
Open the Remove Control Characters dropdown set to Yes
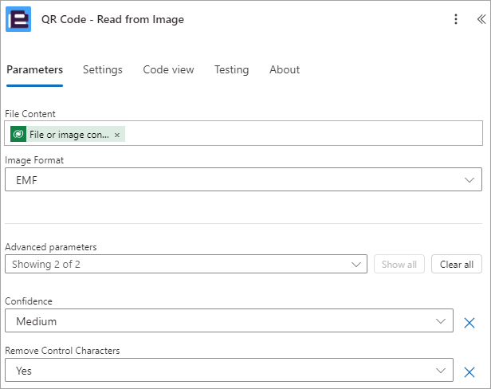[229, 370]
